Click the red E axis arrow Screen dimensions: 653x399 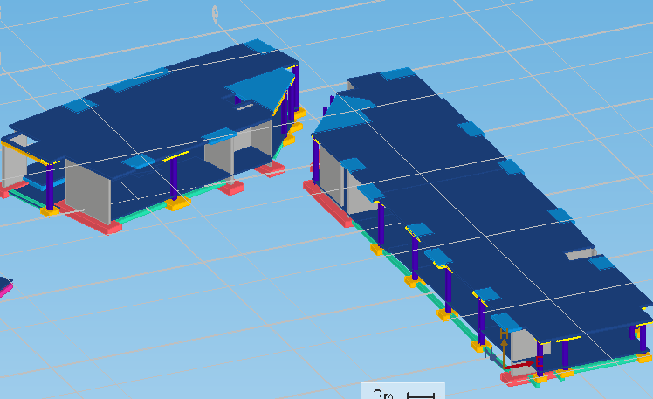click(526, 361)
